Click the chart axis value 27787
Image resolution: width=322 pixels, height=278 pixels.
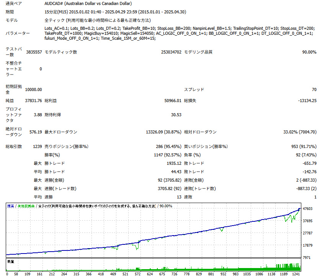click(307, 233)
